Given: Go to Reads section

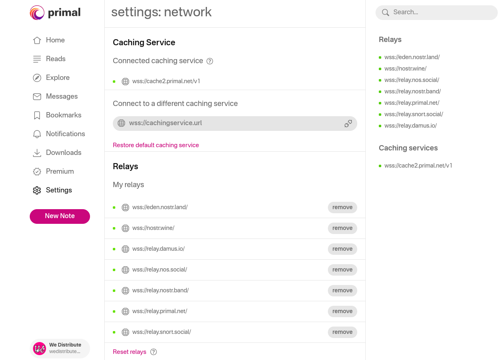Looking at the screenshot, I should tap(55, 59).
